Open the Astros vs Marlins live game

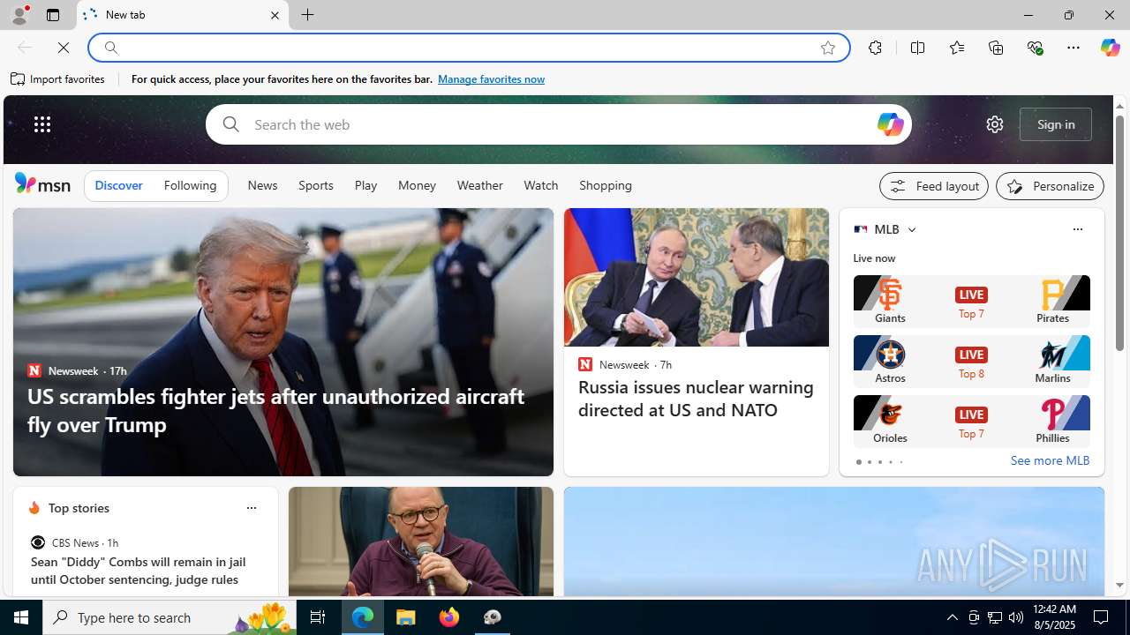(x=972, y=362)
